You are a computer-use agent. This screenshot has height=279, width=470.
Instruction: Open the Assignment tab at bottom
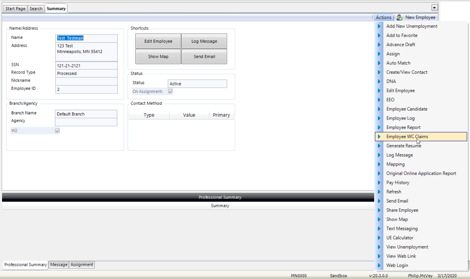[82, 265]
